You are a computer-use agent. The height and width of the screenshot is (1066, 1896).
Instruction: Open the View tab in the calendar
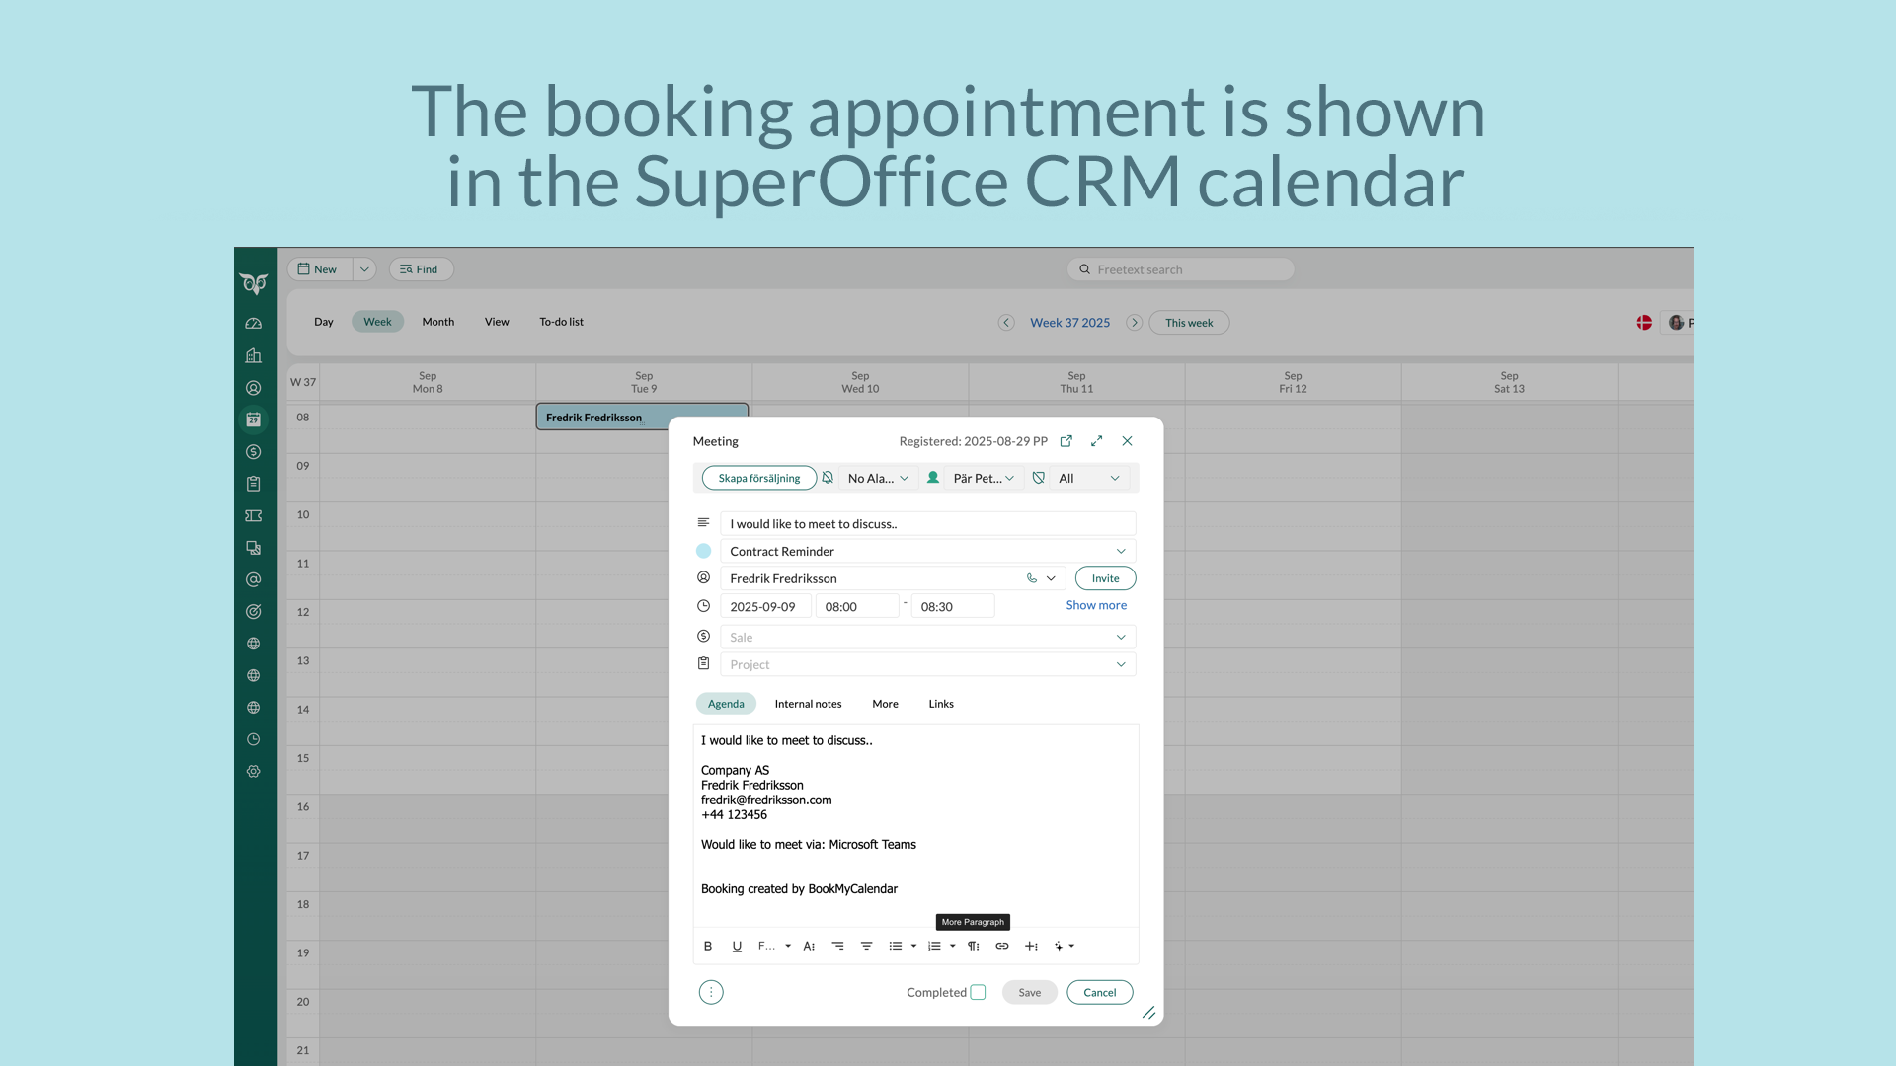497,322
